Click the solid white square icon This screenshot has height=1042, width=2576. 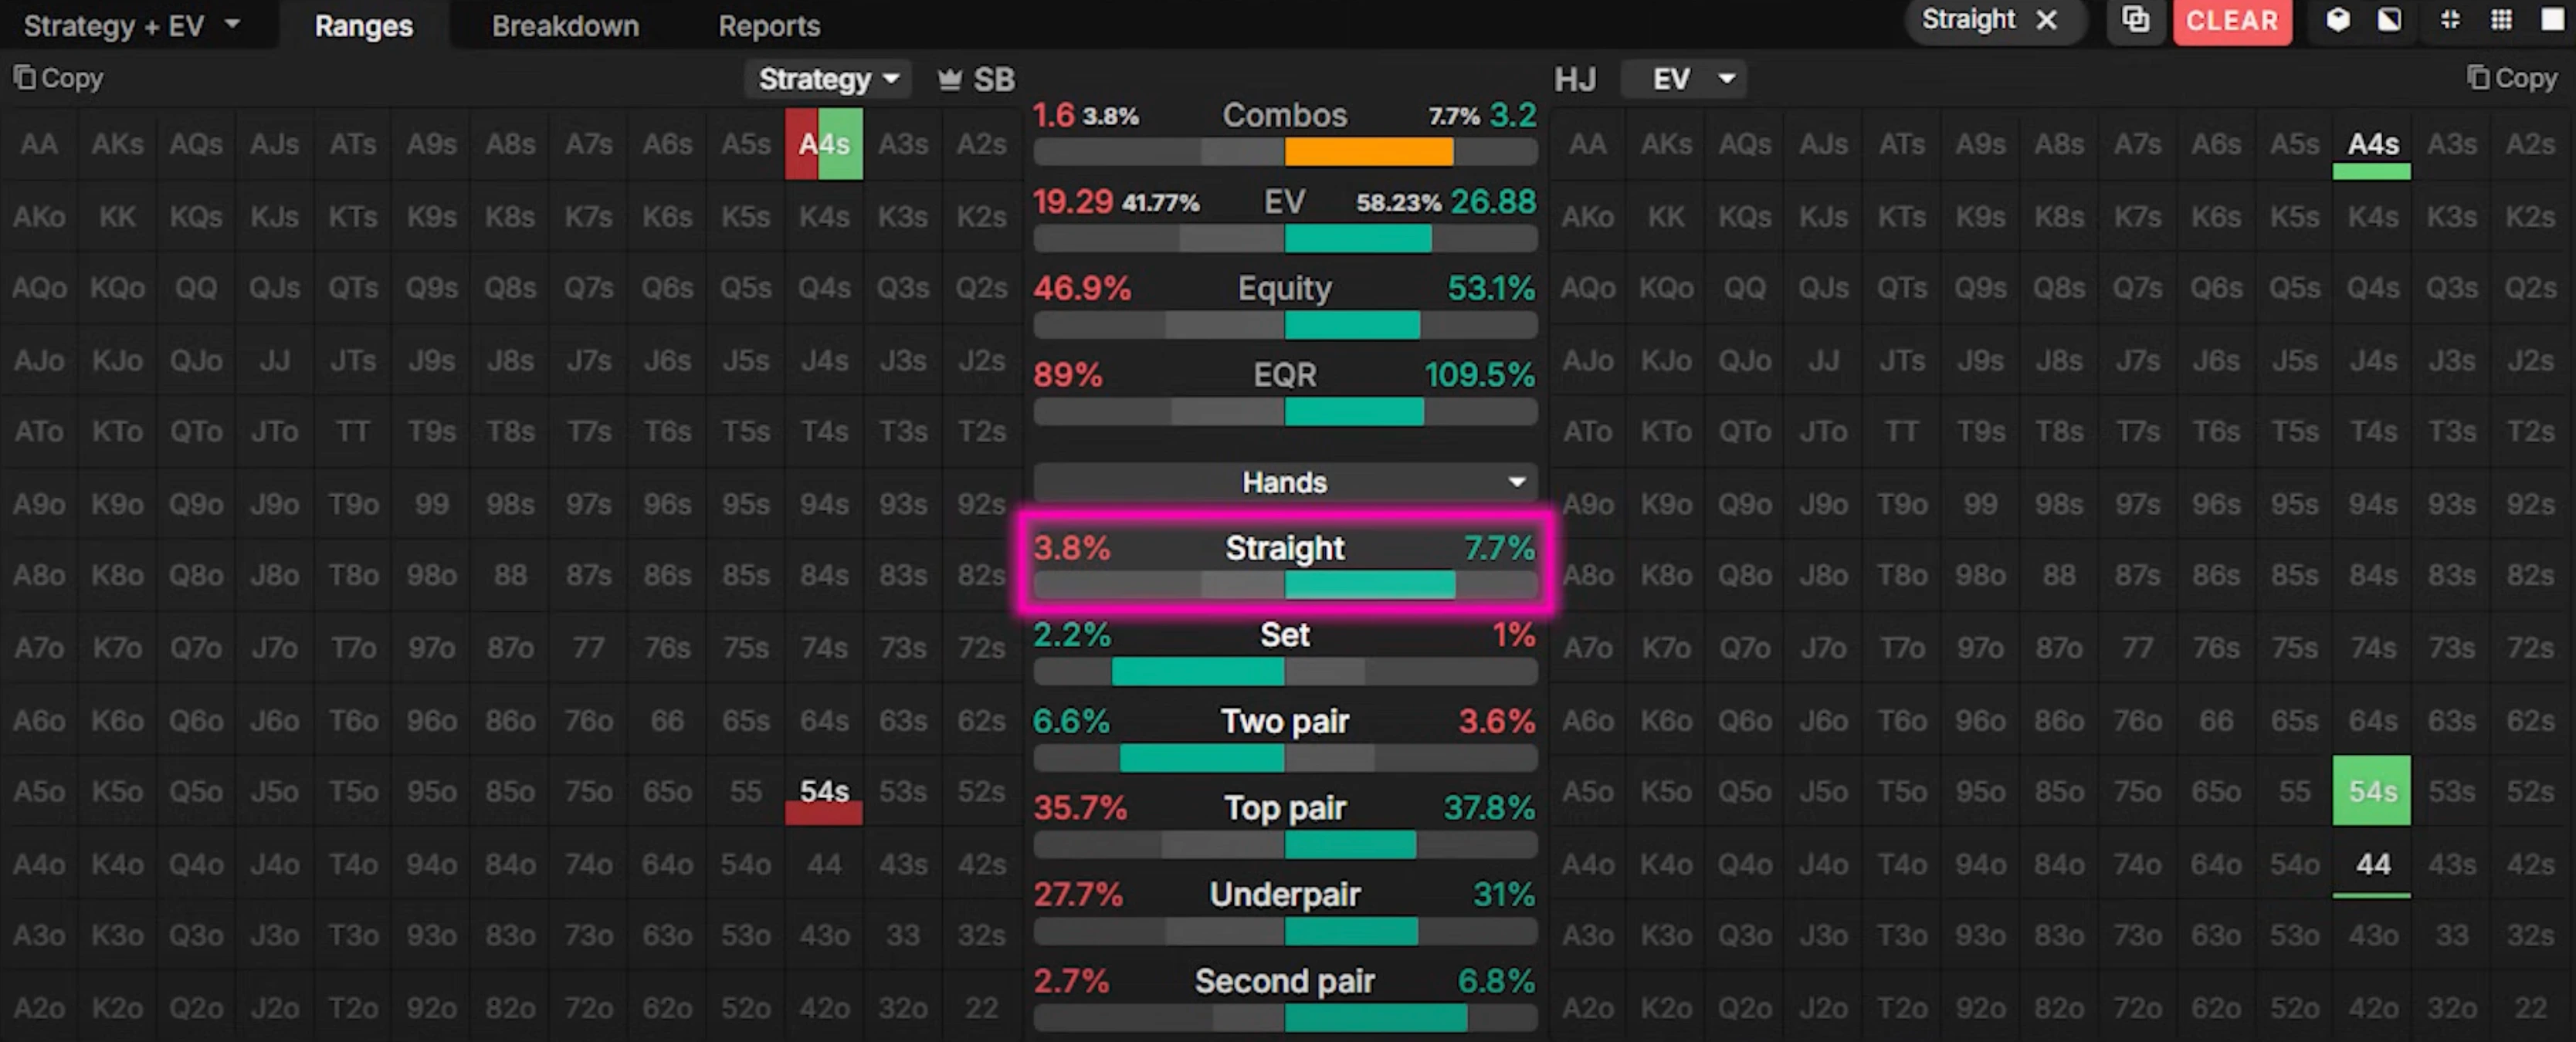2553,20
